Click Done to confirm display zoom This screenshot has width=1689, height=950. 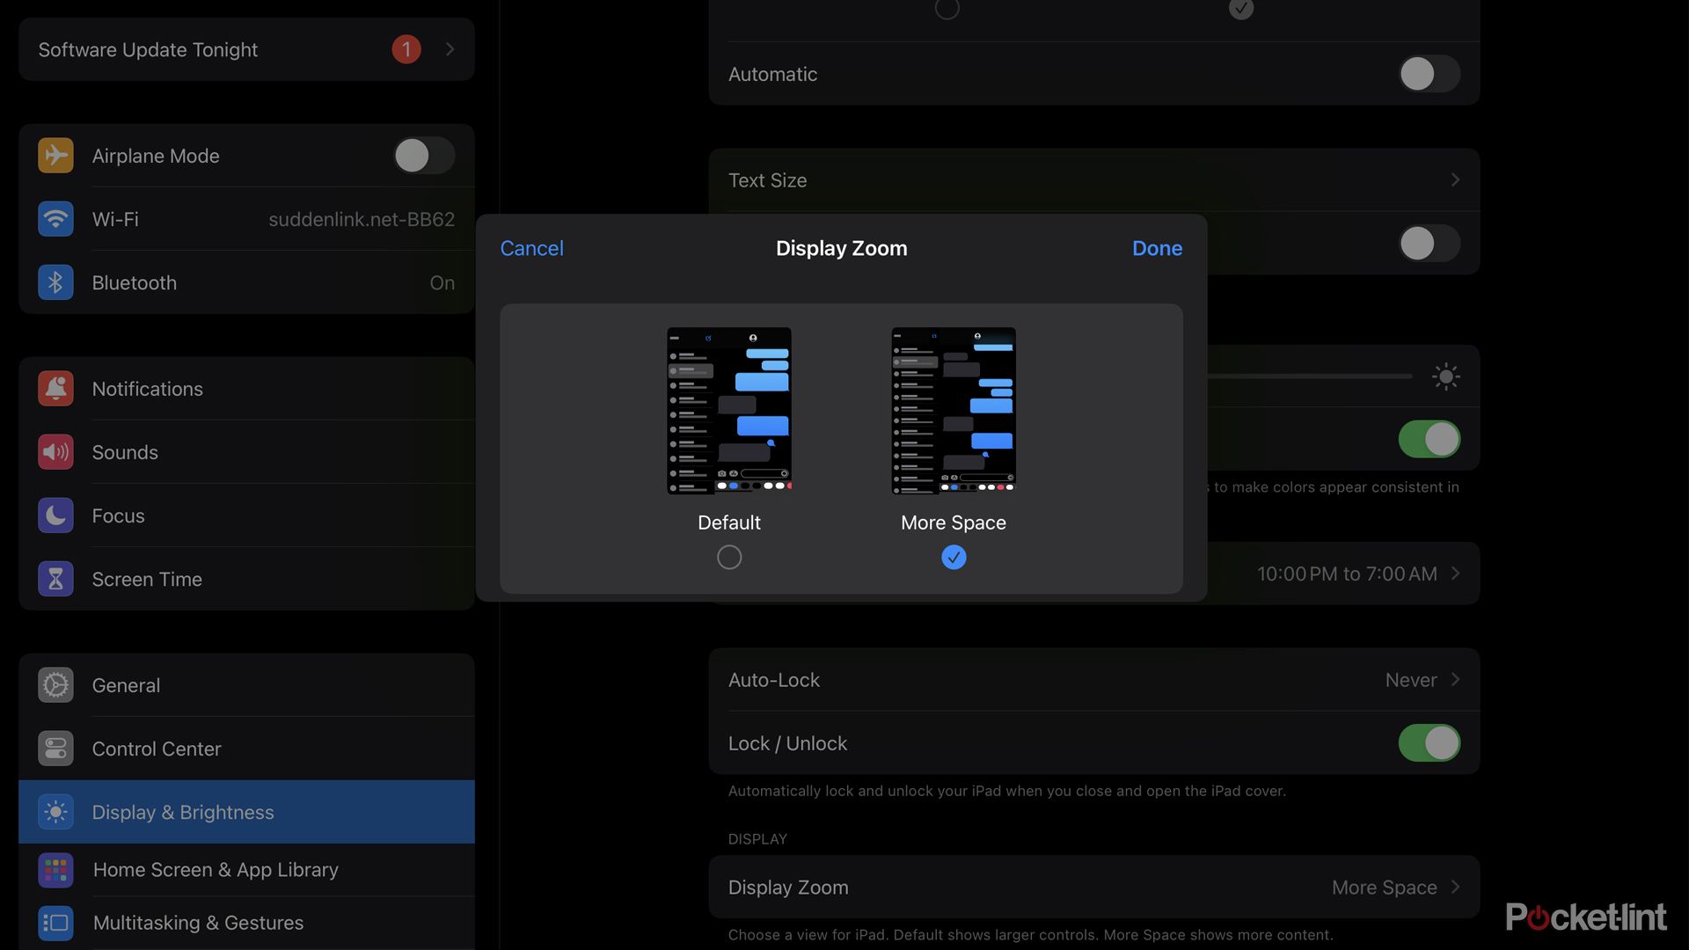click(1157, 247)
